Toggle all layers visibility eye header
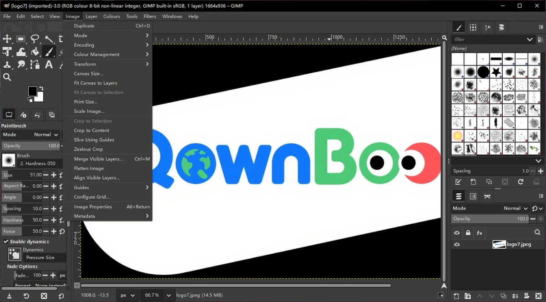The height and width of the screenshot is (302, 546). point(457,233)
